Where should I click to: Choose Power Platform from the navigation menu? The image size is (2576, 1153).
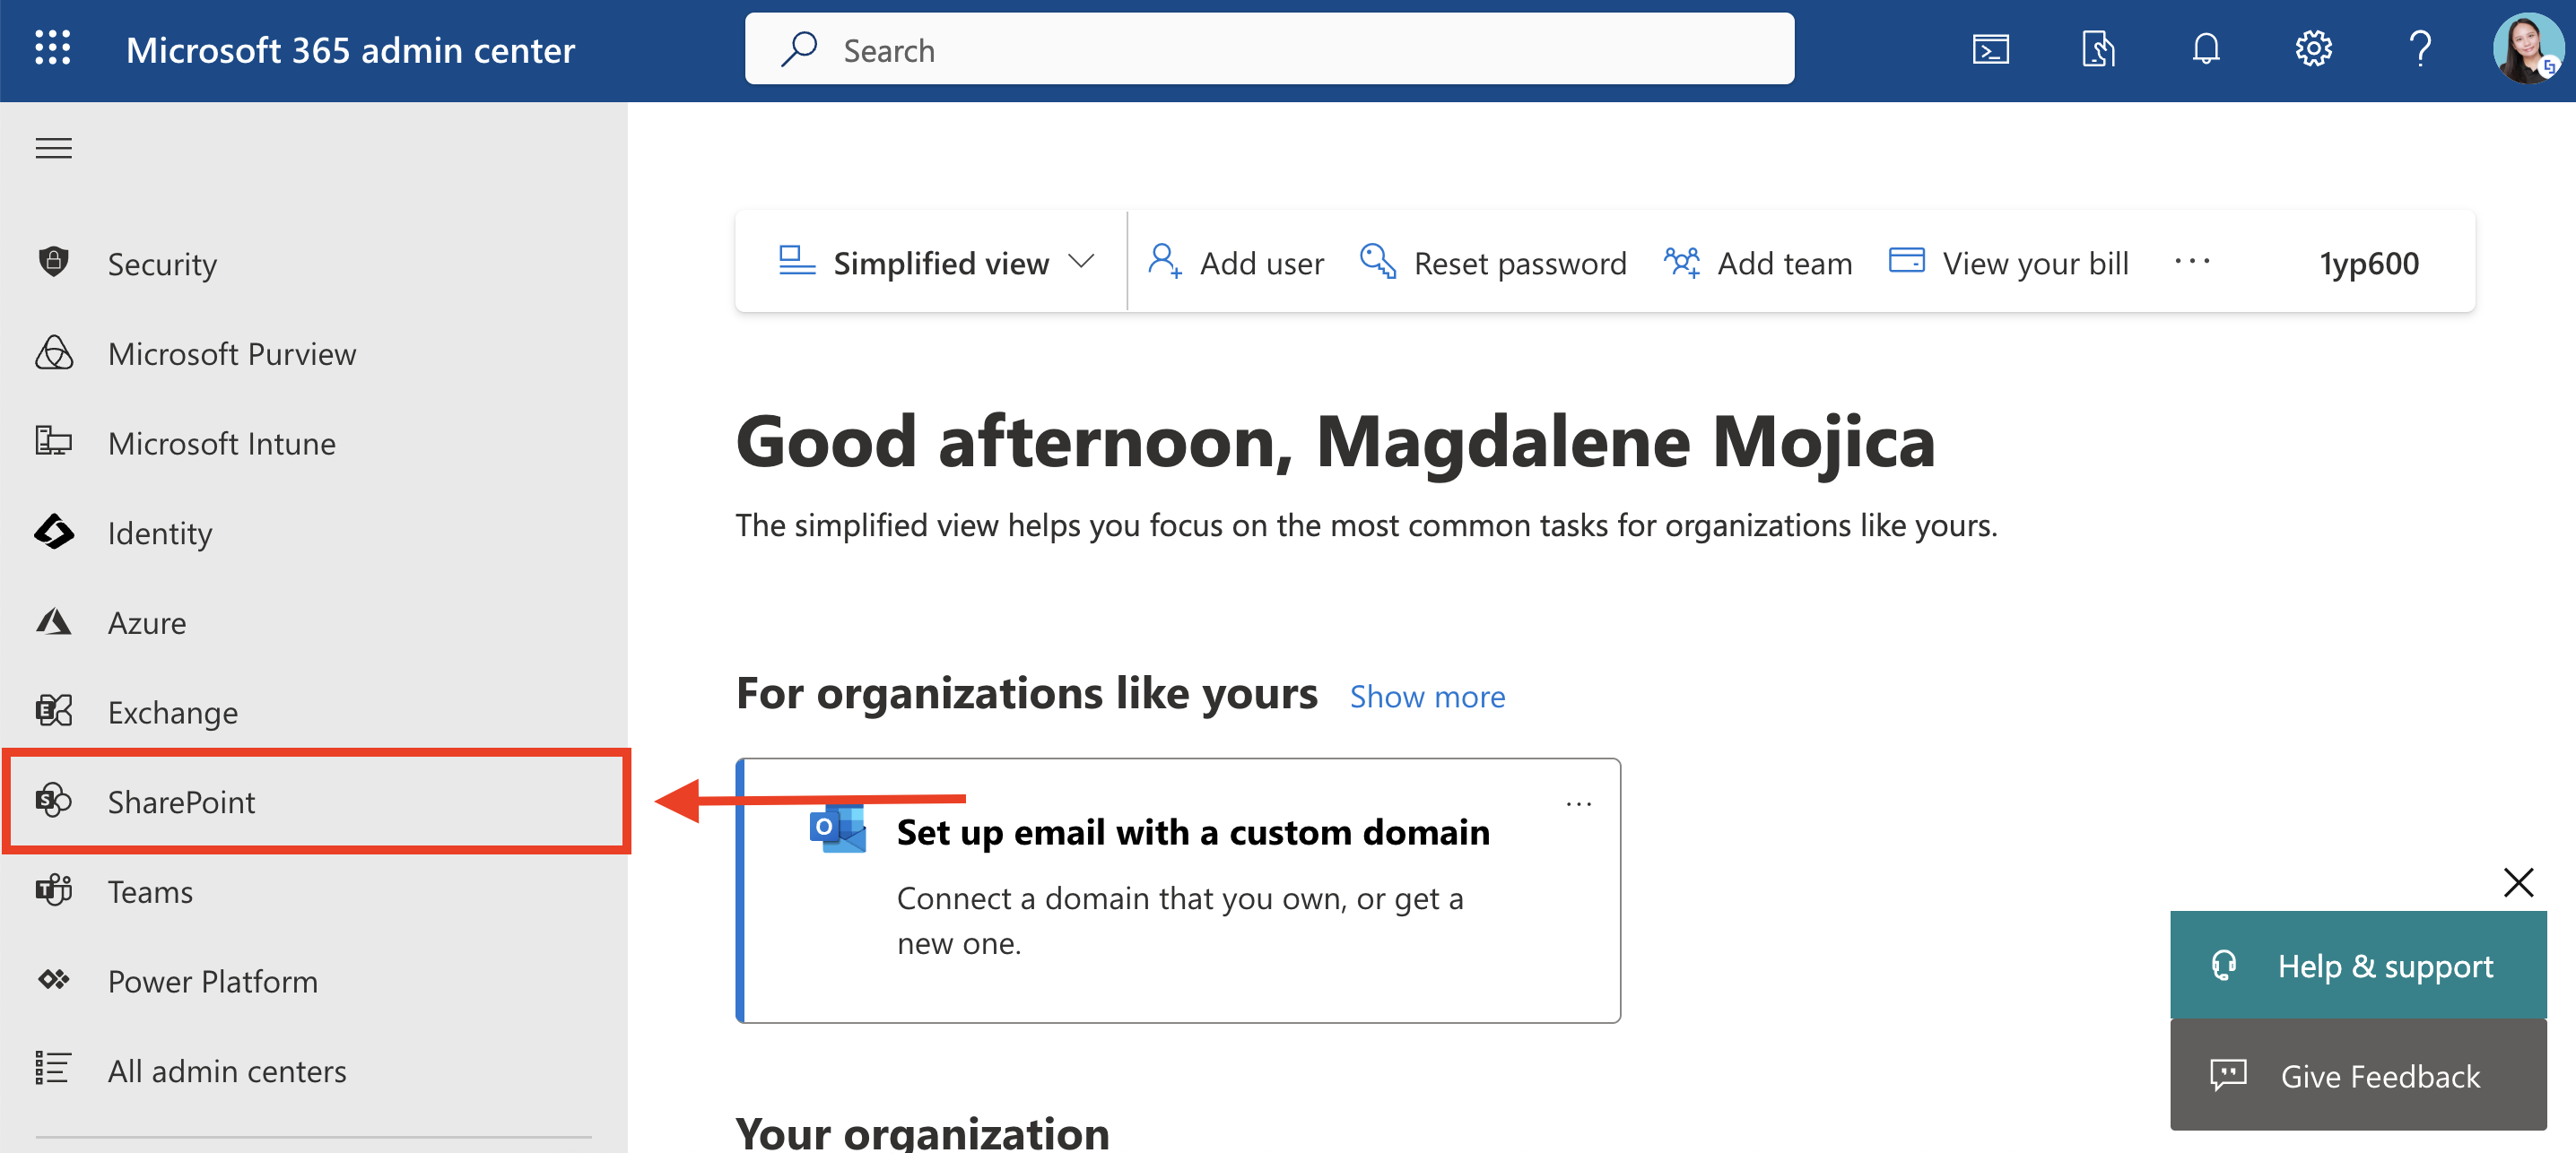(x=211, y=981)
